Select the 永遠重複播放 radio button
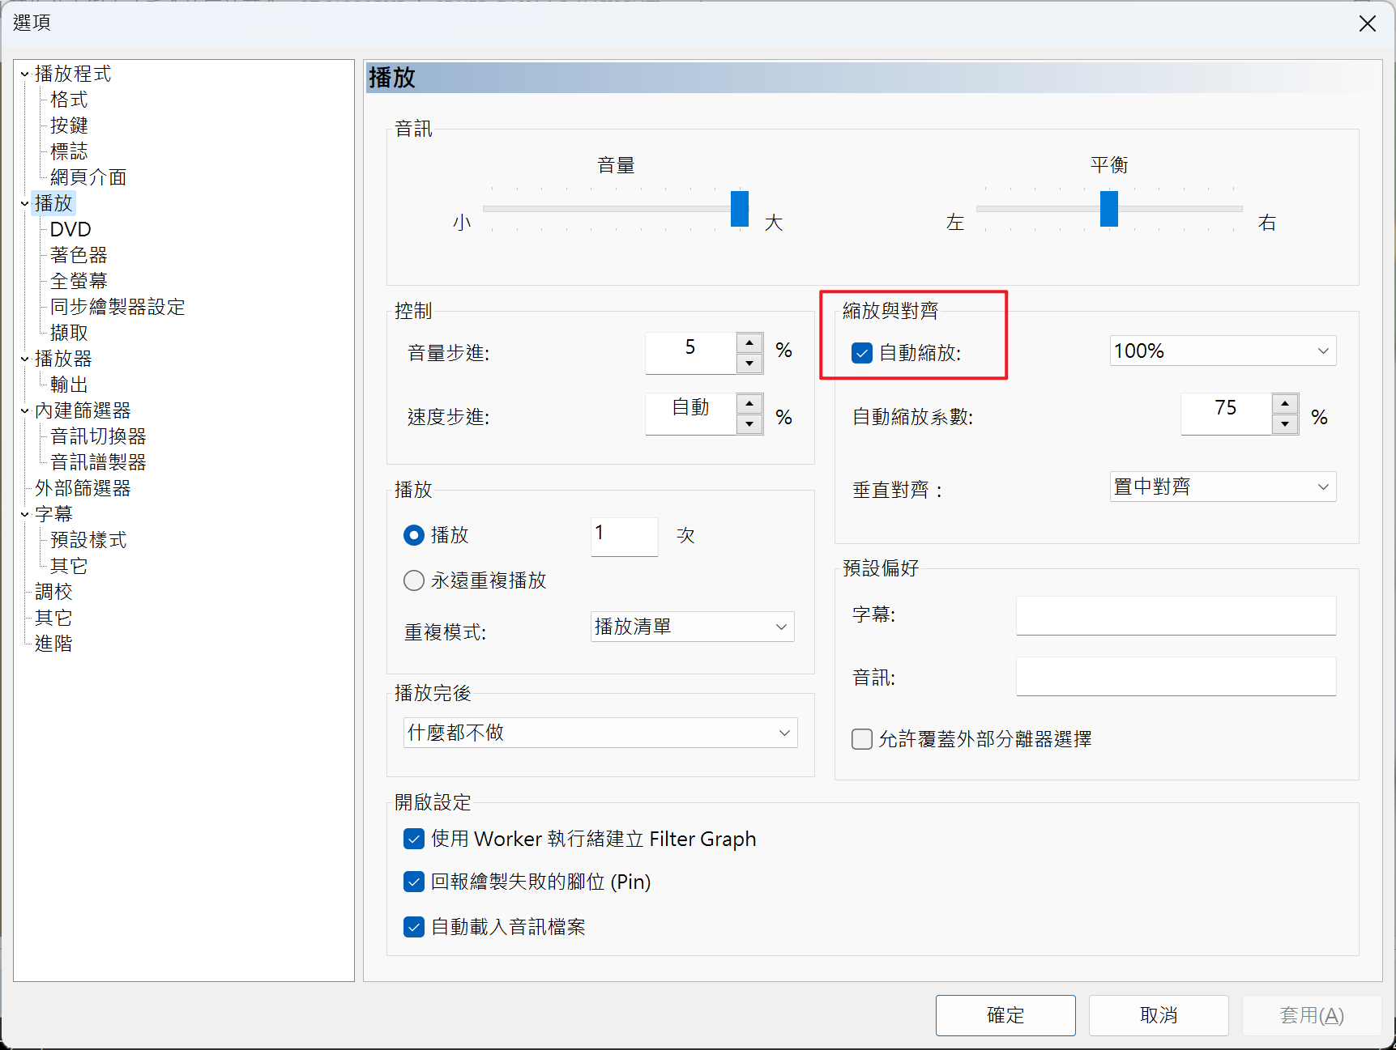Viewport: 1396px width, 1050px height. 414,580
